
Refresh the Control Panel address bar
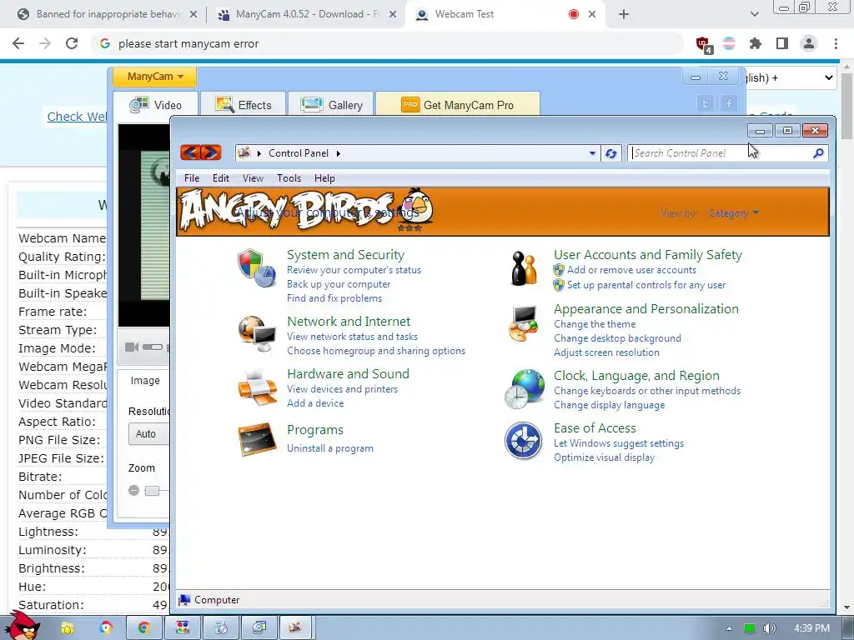610,153
